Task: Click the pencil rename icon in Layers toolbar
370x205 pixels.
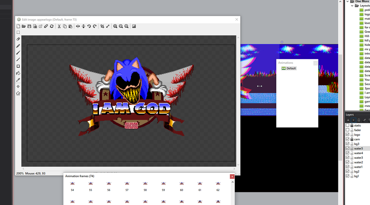Action: pyautogui.click(x=364, y=120)
